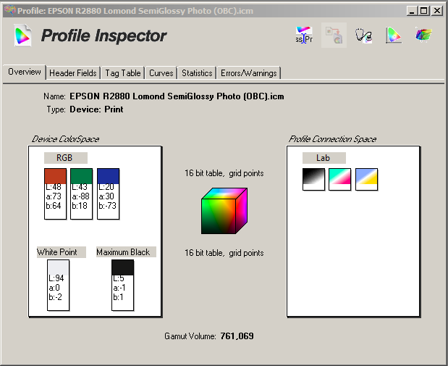Viewport: 448px width, 366px height.
Task: Click the a:-88 green value
Action: pyautogui.click(x=81, y=196)
